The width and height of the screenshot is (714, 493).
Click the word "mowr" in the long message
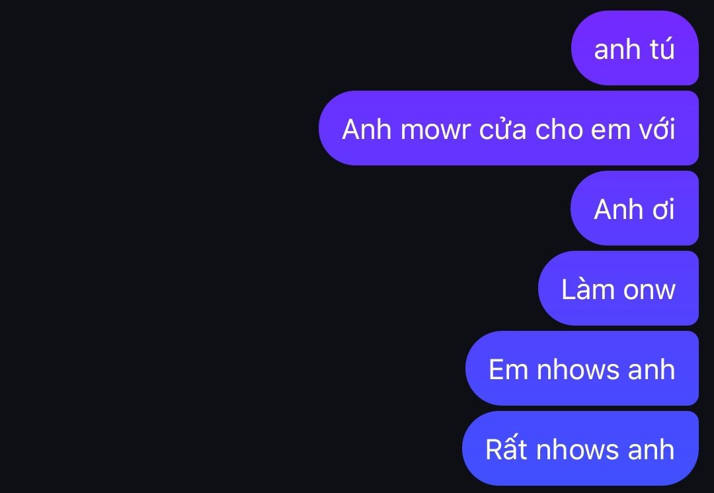(435, 130)
